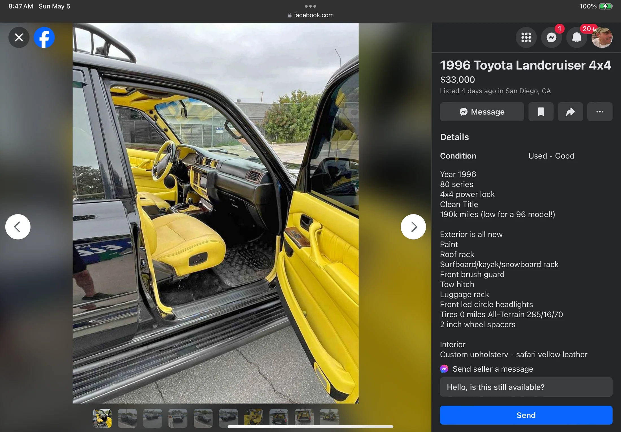Send the message to the seller
This screenshot has width=621, height=432.
(x=526, y=415)
